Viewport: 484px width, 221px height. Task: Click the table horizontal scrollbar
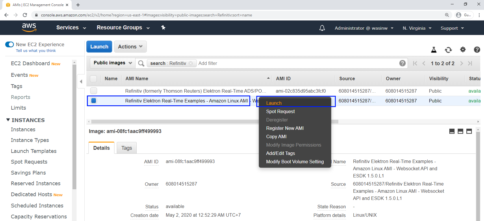point(215,122)
